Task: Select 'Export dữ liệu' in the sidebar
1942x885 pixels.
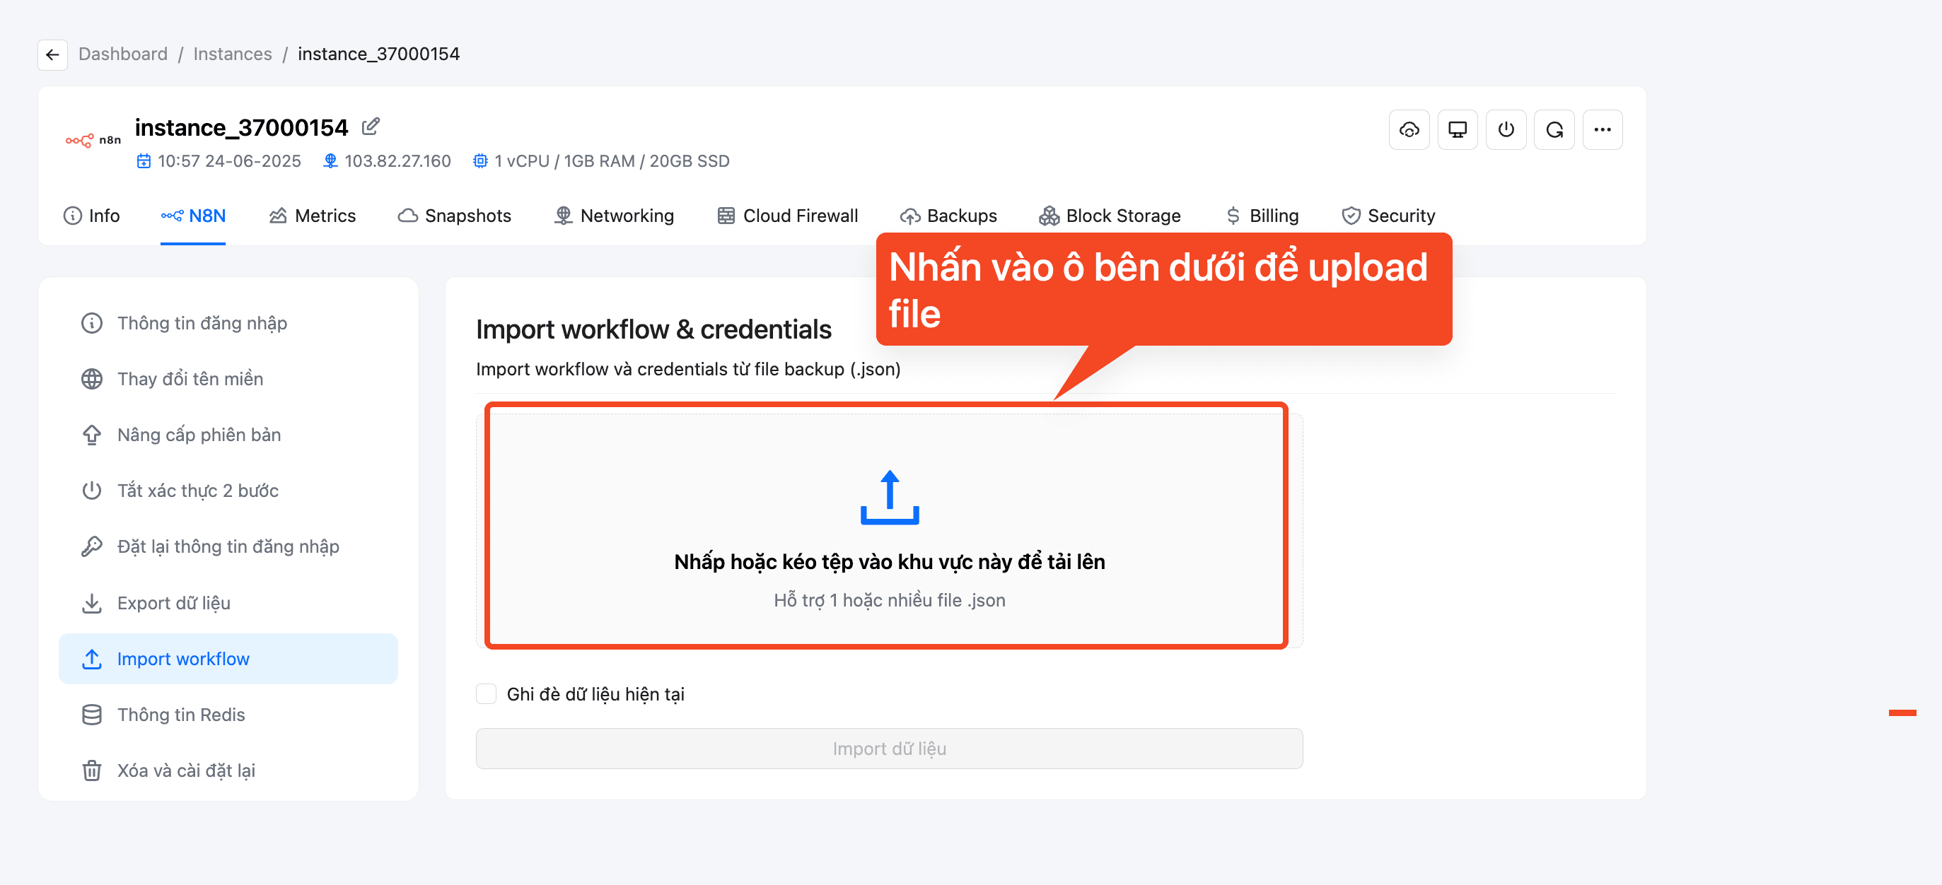Action: (x=173, y=602)
